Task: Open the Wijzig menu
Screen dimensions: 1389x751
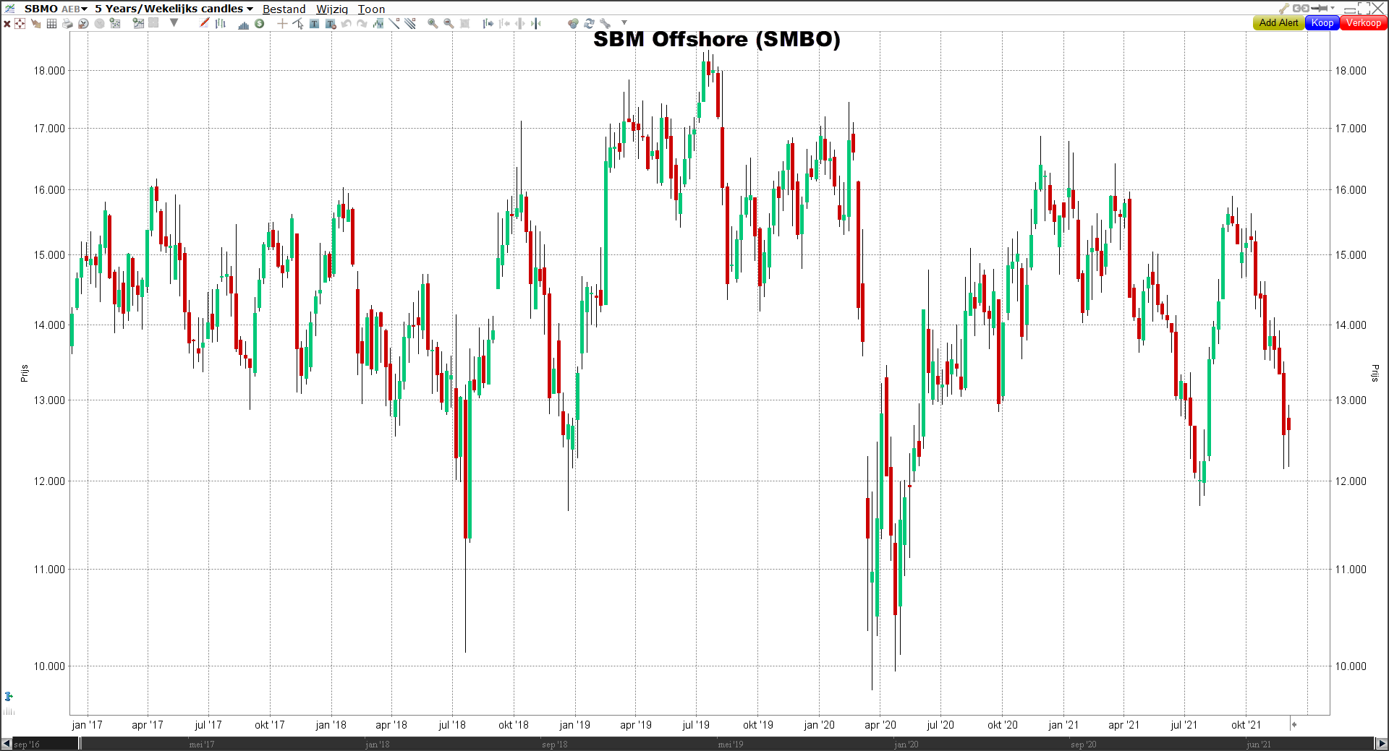Action: click(x=332, y=9)
